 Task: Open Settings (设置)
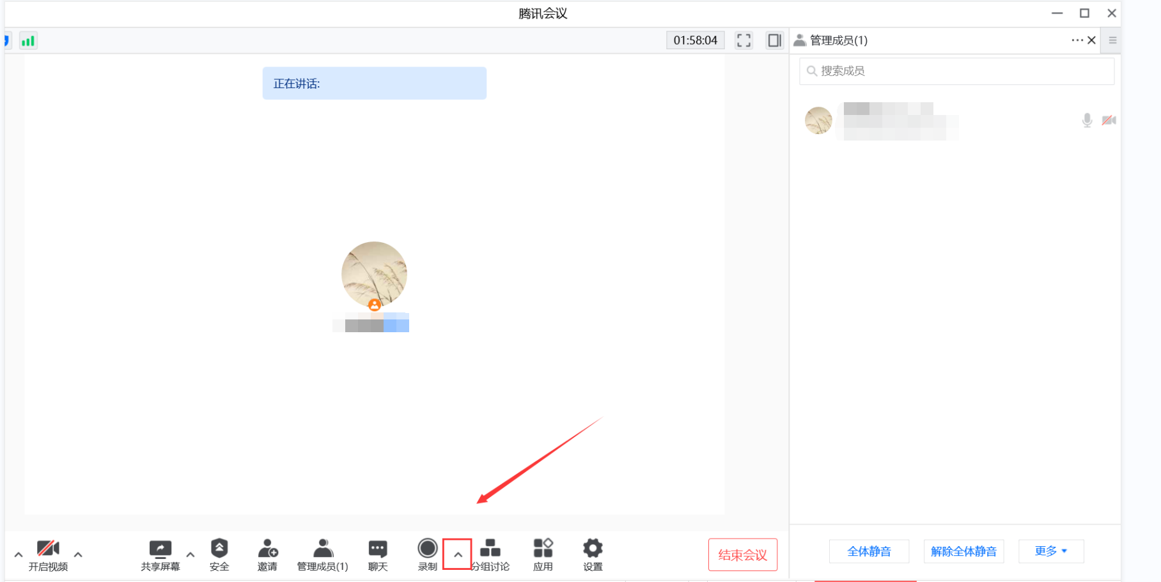[x=593, y=555]
